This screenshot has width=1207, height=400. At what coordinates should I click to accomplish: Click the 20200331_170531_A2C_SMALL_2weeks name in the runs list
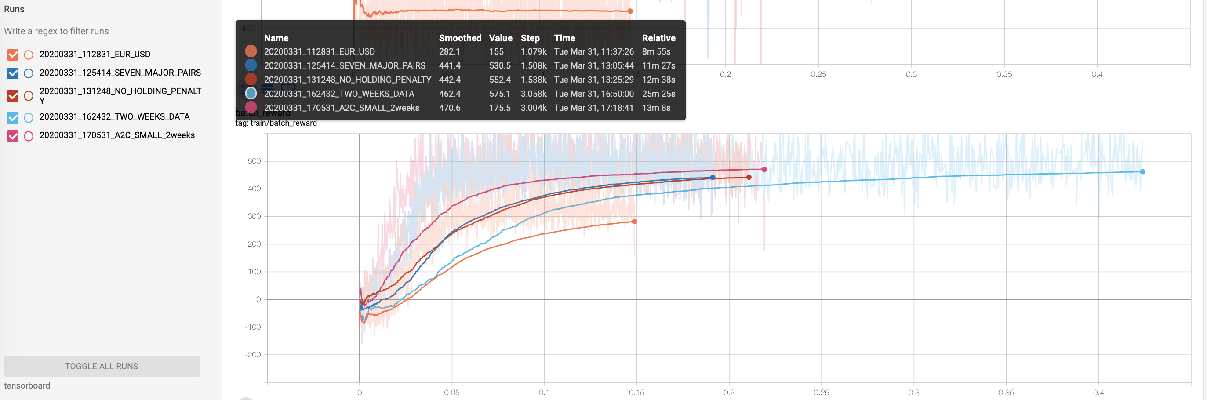116,135
